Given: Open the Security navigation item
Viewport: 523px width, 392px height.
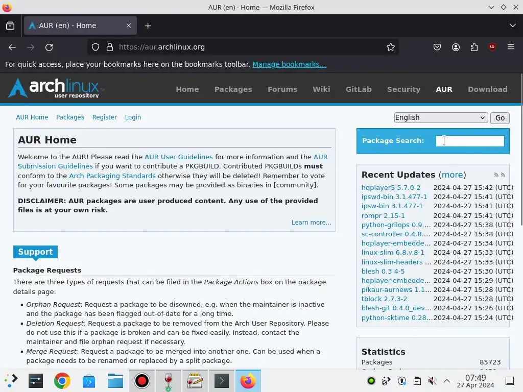Looking at the screenshot, I should click(403, 89).
